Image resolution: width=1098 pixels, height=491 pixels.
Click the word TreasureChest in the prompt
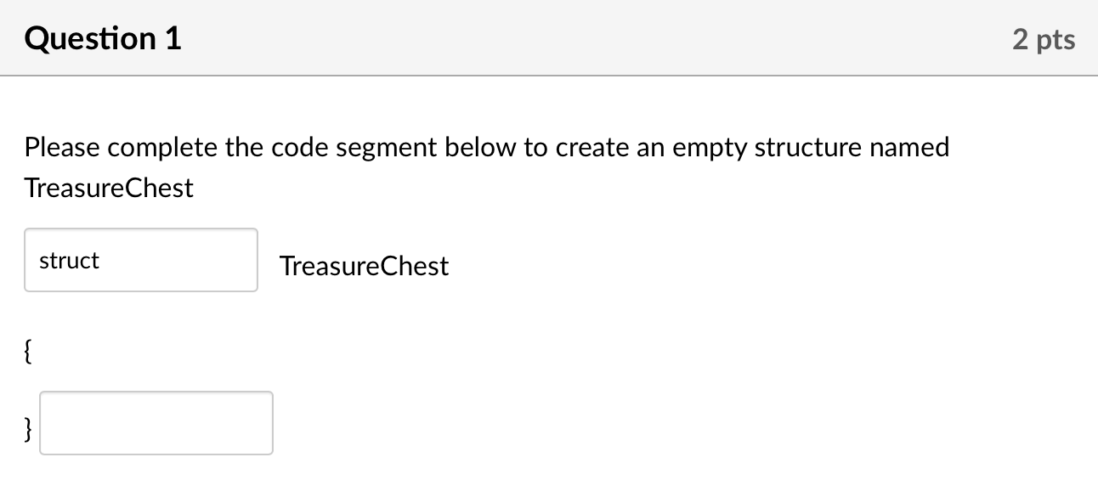coord(108,187)
